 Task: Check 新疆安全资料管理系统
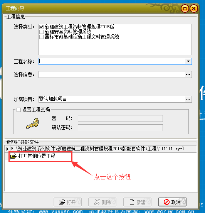[x=41, y=32]
